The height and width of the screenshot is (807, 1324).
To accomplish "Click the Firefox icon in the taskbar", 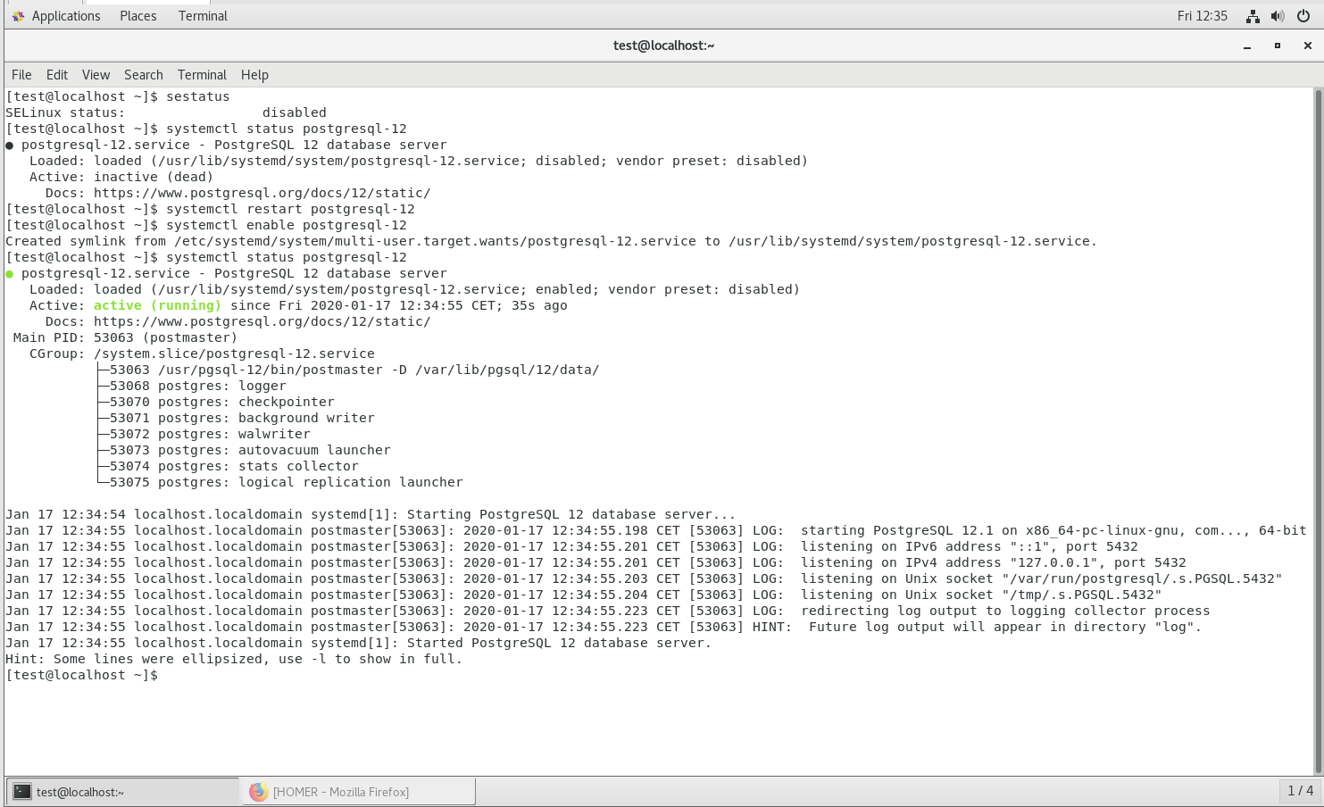I will pyautogui.click(x=258, y=791).
